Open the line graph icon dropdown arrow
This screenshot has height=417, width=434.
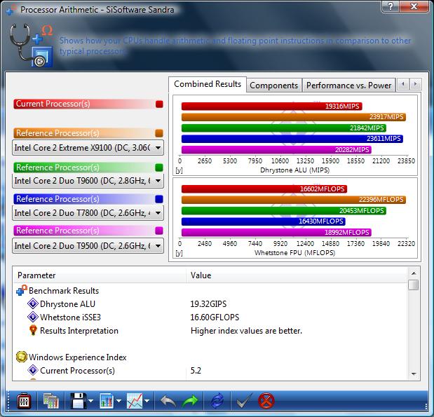[147, 401]
